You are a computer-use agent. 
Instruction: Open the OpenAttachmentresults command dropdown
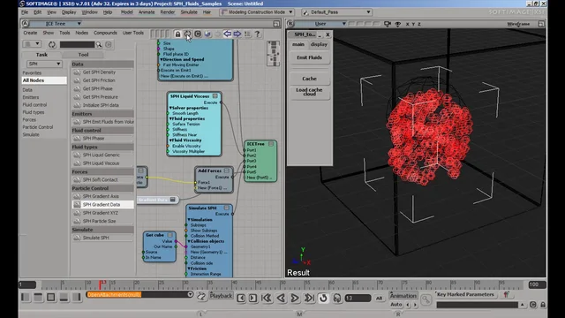coord(191,294)
